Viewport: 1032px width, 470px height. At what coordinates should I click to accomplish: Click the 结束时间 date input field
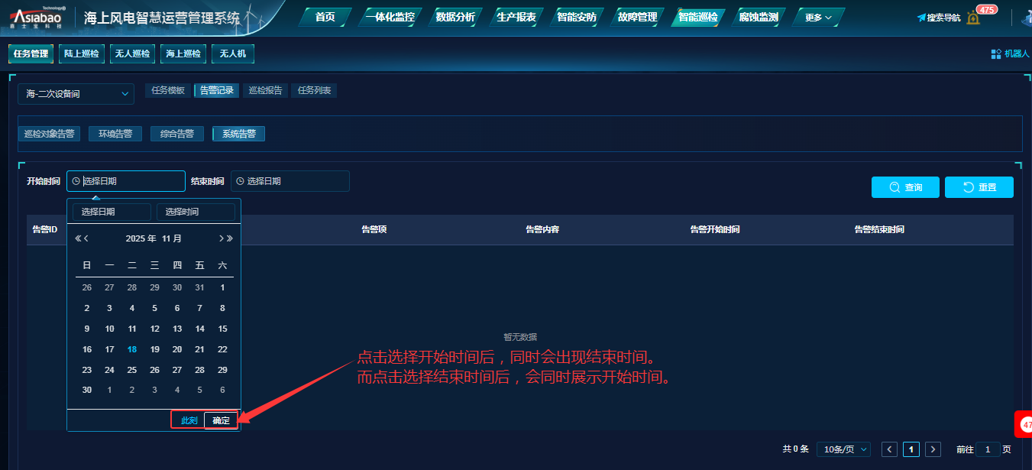point(290,181)
